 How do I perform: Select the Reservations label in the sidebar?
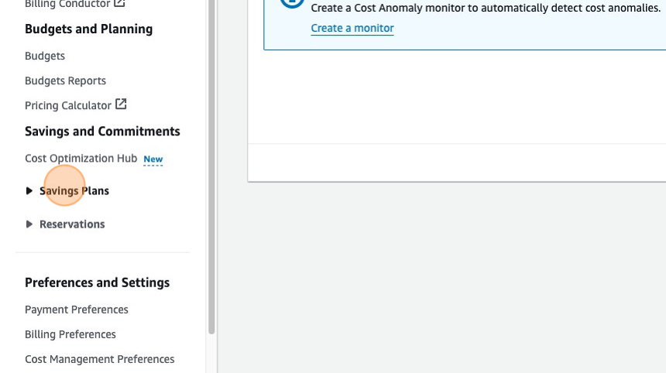tap(72, 224)
